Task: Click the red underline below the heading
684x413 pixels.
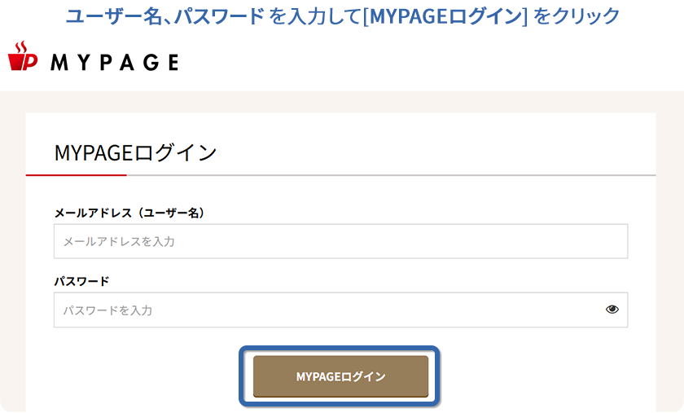Action: (77, 175)
